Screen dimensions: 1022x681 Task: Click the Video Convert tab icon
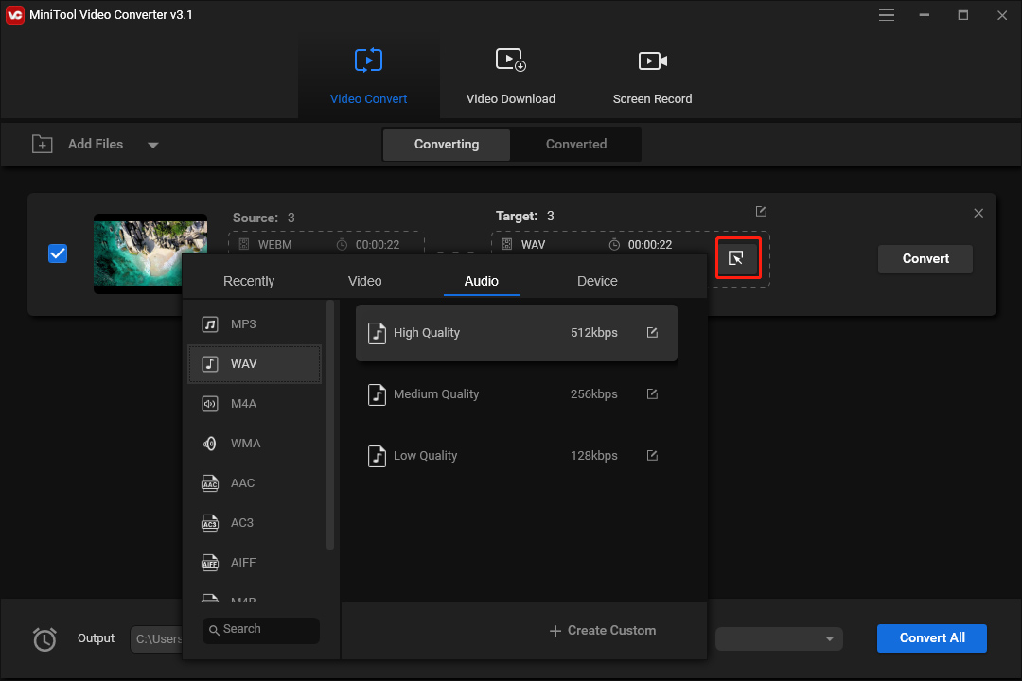368,61
